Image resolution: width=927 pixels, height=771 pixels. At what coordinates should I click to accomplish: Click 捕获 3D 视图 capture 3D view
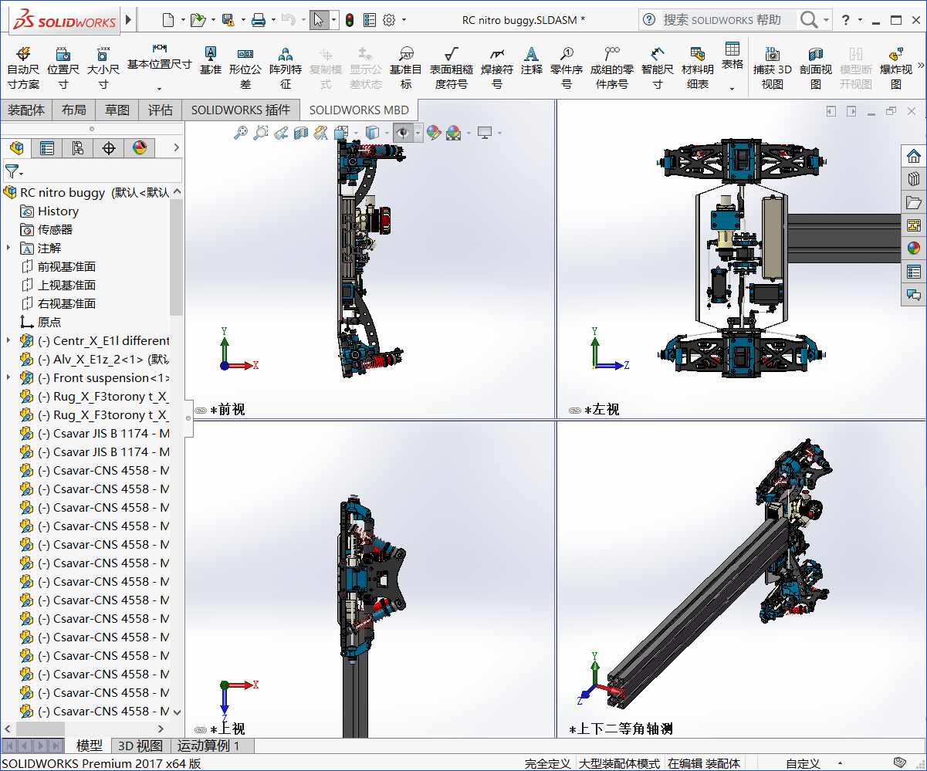(773, 66)
